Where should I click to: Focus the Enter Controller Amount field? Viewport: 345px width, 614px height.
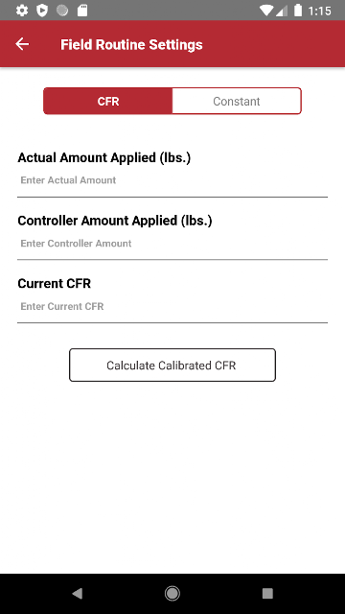172,245
